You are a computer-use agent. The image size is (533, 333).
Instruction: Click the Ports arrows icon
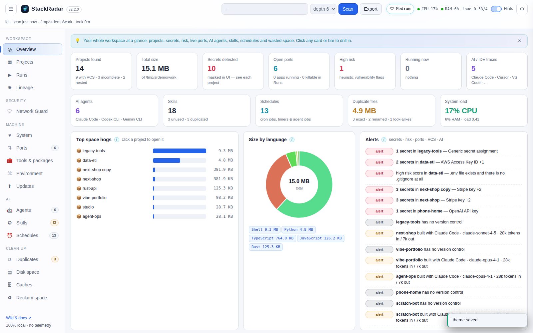point(10,148)
